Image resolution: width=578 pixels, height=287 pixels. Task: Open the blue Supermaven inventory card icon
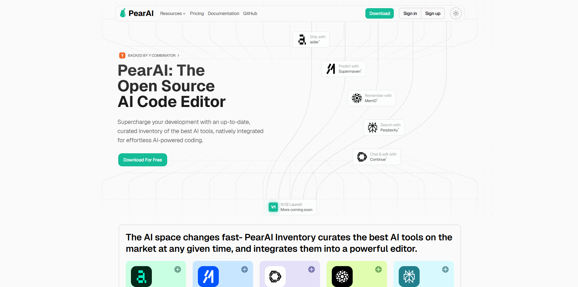(208, 277)
